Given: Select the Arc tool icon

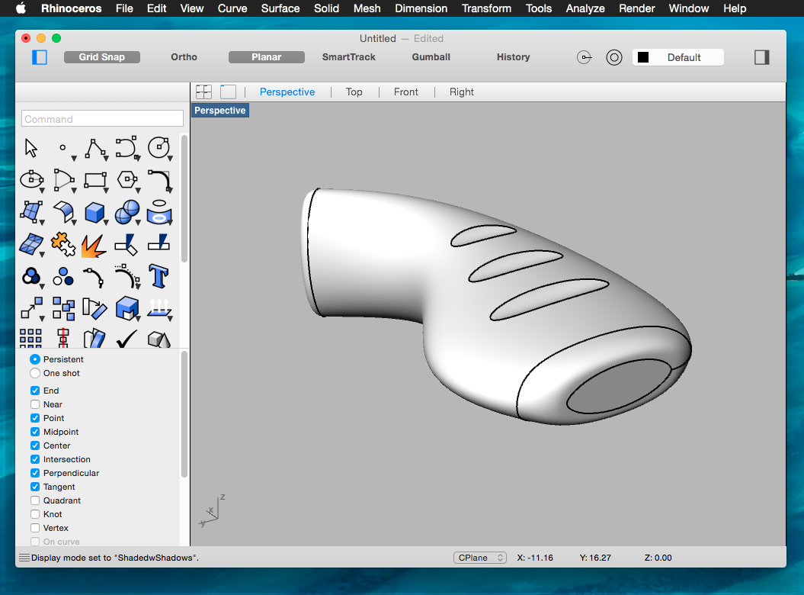Looking at the screenshot, I should click(x=63, y=180).
